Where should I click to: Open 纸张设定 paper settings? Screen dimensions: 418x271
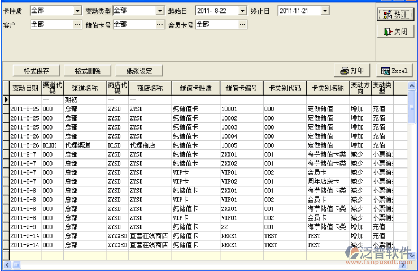(138, 71)
